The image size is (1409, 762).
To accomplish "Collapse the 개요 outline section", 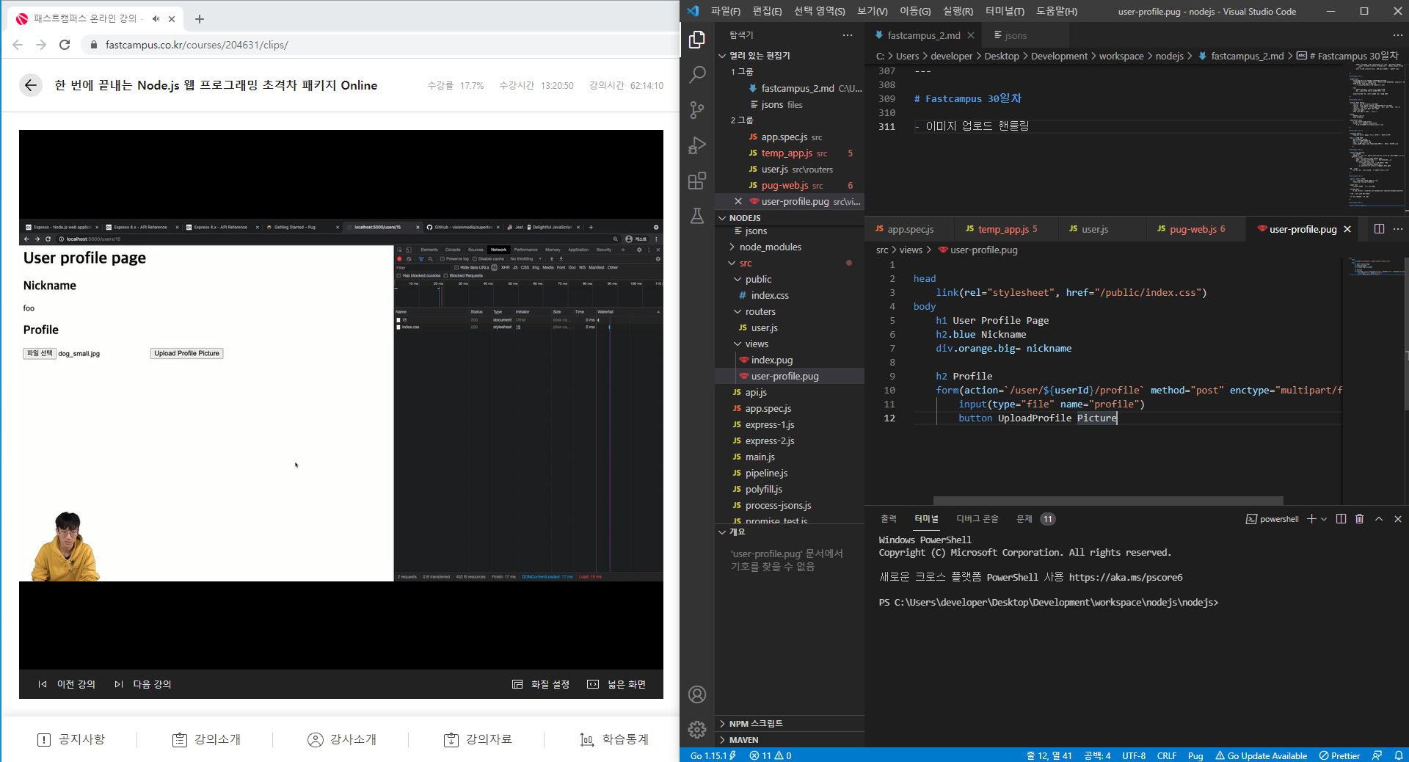I will [x=738, y=532].
